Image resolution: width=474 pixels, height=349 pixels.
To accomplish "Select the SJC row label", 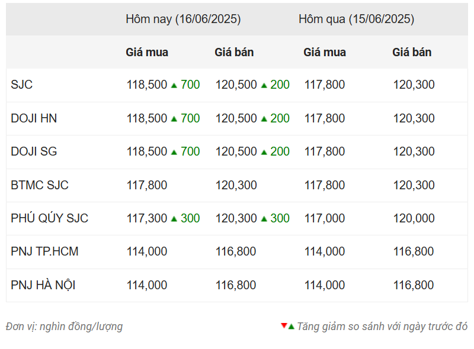I will pyautogui.click(x=21, y=85).
